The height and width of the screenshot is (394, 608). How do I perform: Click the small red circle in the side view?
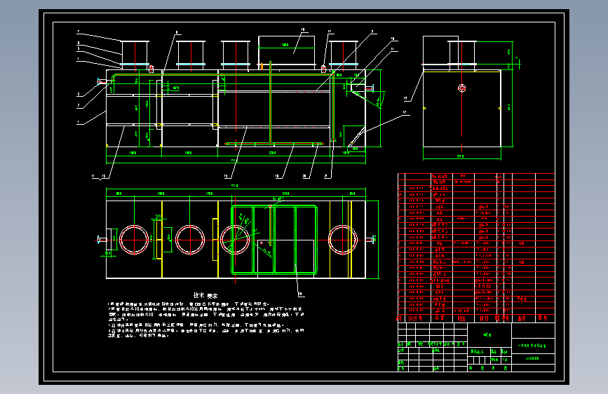click(x=462, y=88)
